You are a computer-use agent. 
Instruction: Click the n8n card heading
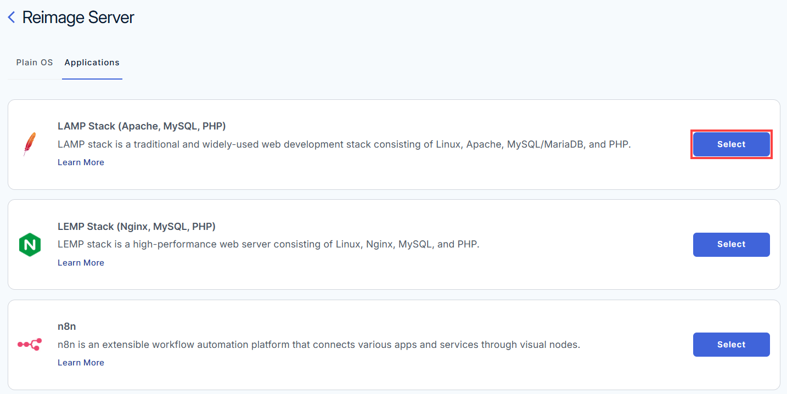[x=67, y=327]
